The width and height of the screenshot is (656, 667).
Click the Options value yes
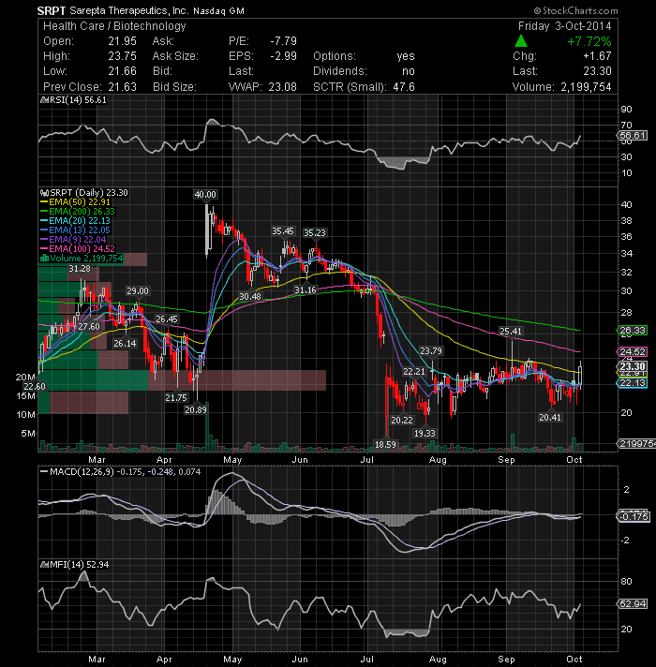[406, 56]
